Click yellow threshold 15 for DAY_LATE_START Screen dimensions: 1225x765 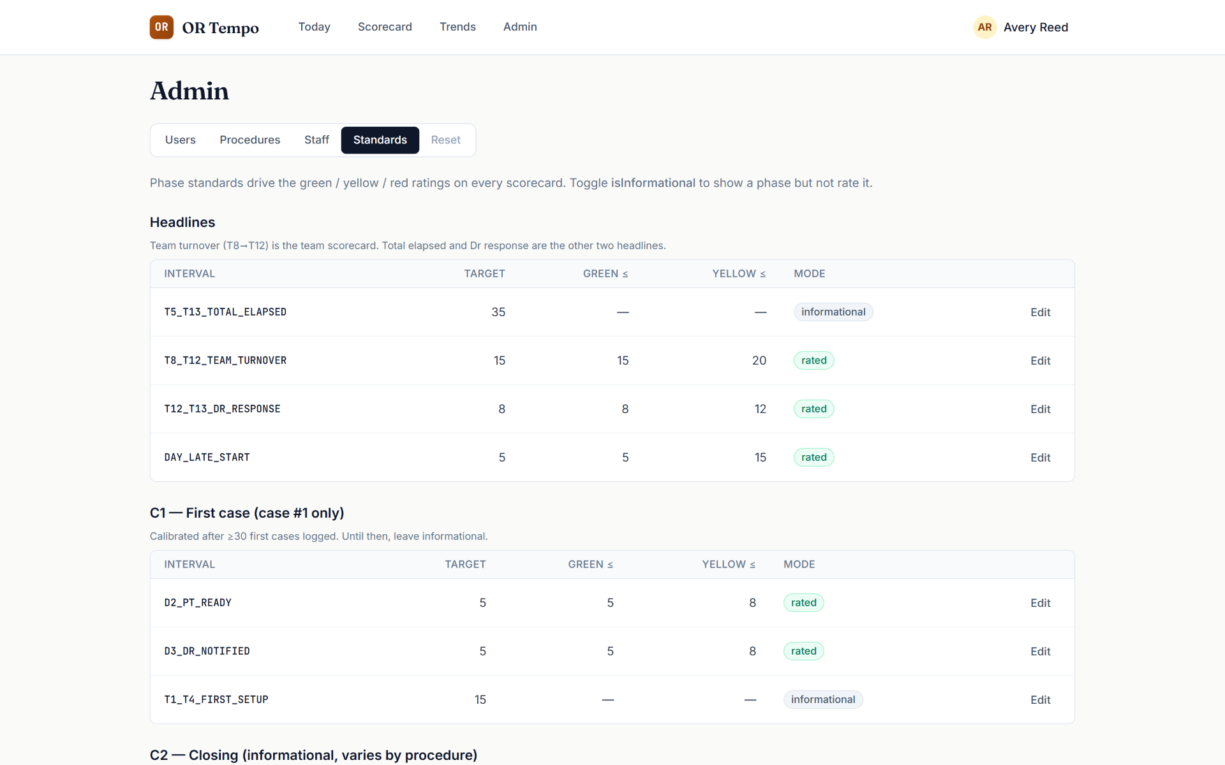pos(760,458)
